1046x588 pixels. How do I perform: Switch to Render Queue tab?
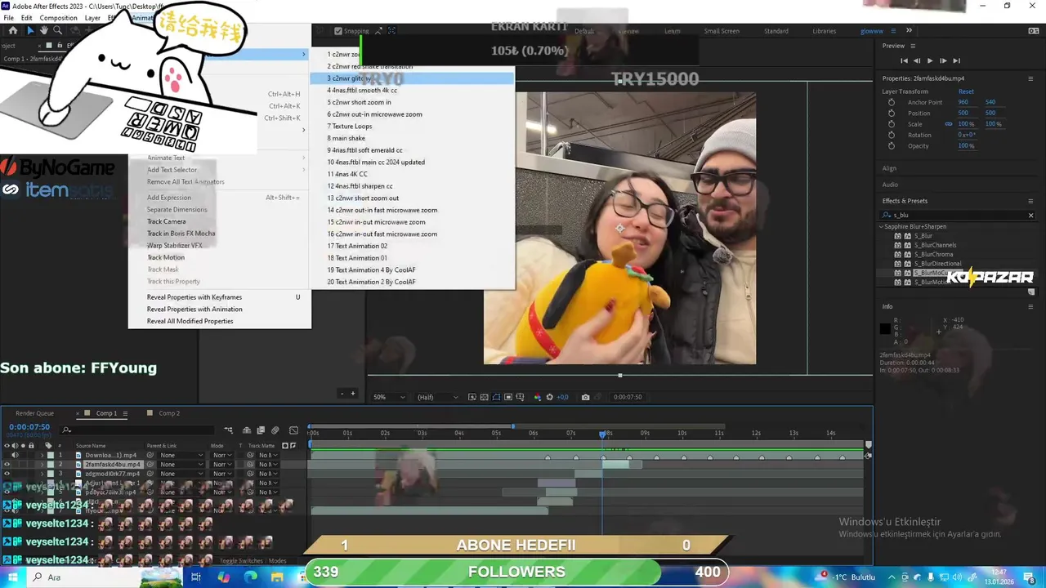point(34,413)
